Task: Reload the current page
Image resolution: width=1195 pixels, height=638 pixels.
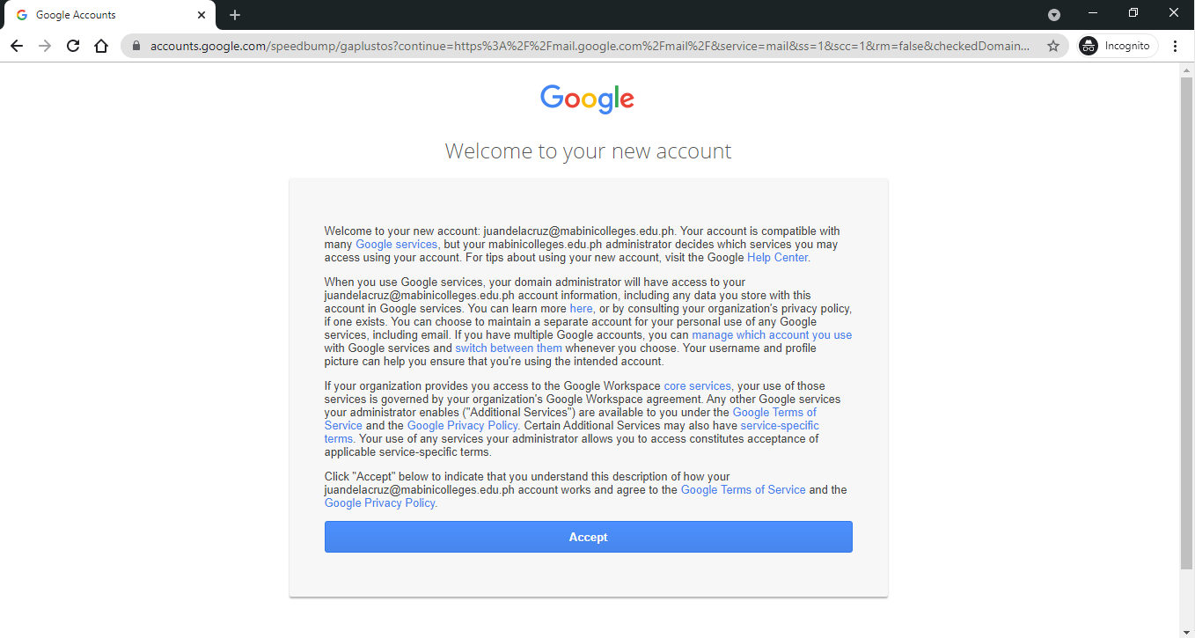Action: [x=73, y=46]
